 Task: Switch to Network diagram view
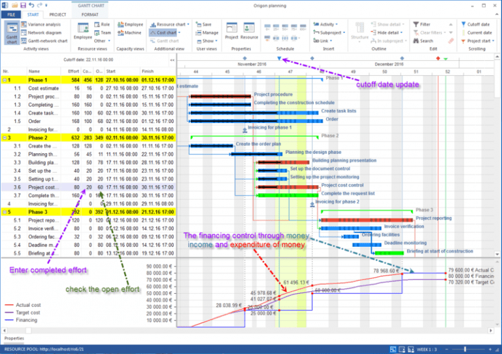tap(41, 33)
